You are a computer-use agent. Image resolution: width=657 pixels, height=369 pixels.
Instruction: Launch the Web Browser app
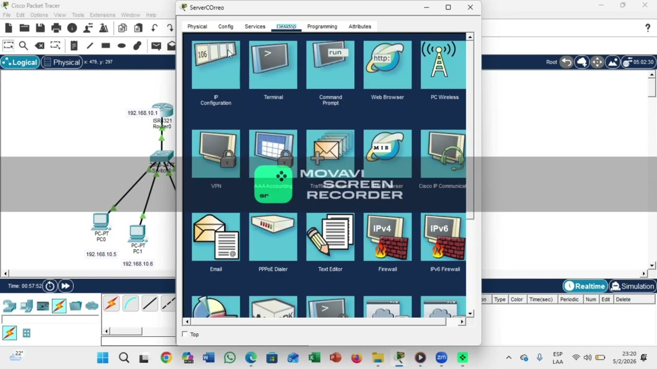pos(388,65)
